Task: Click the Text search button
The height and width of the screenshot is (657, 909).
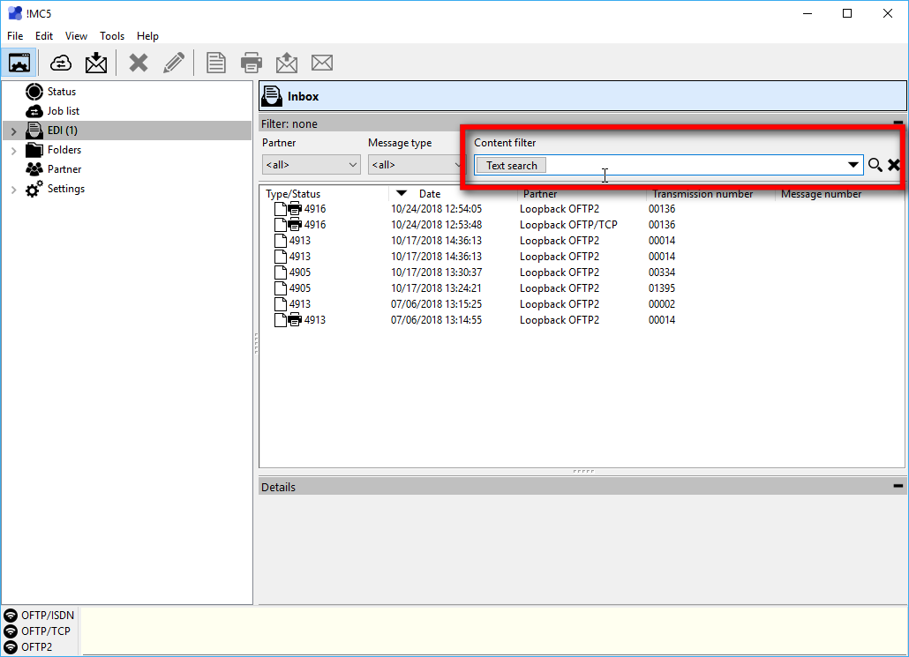Action: pos(511,165)
